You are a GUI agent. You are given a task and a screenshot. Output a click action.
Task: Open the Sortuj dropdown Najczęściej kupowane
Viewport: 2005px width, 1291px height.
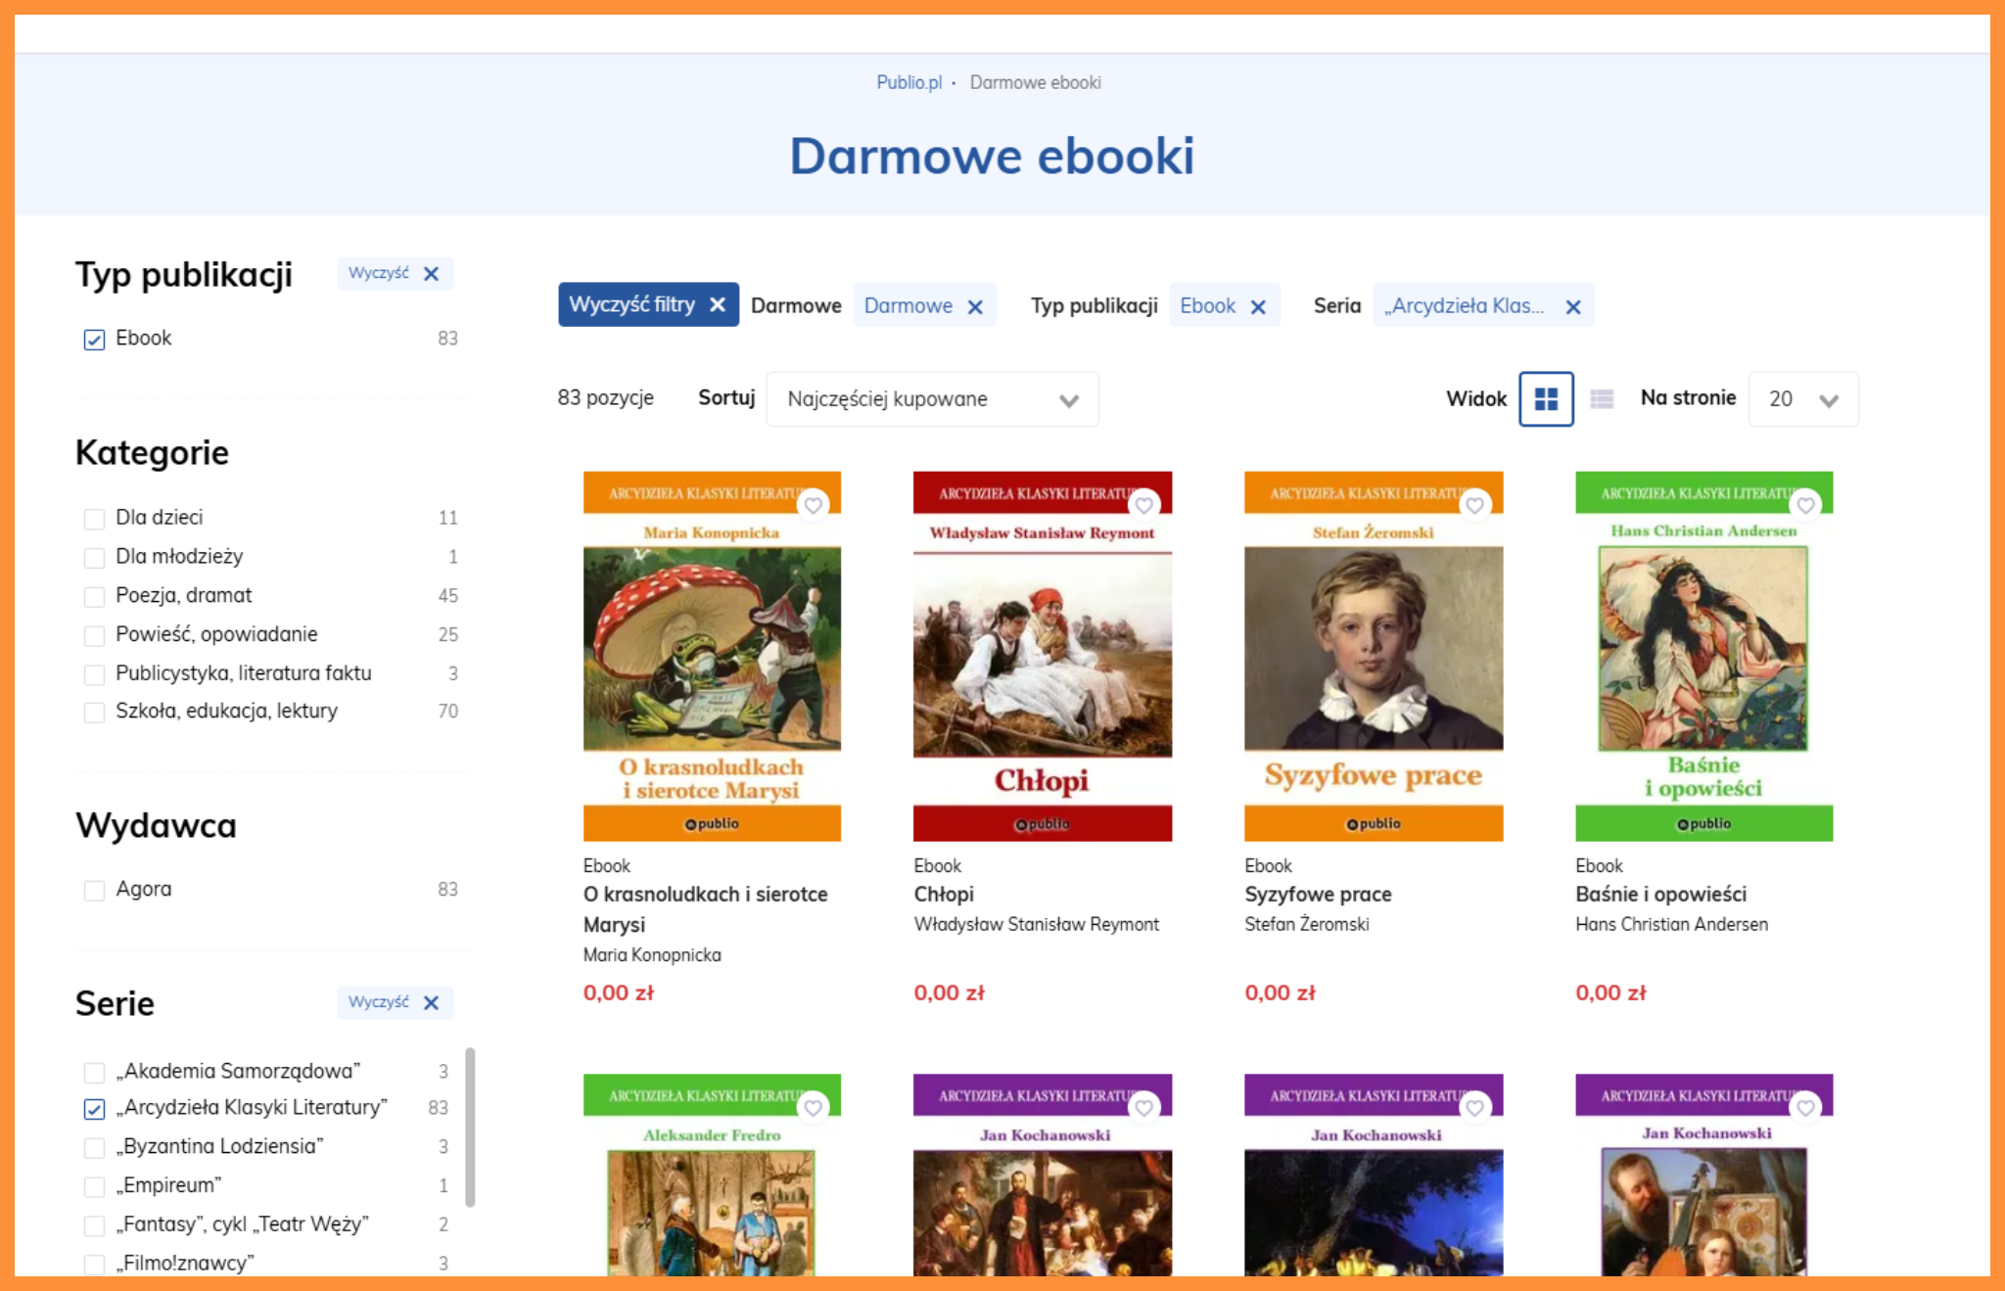point(932,399)
